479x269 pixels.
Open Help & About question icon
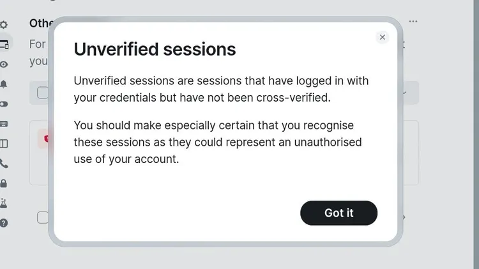point(4,223)
